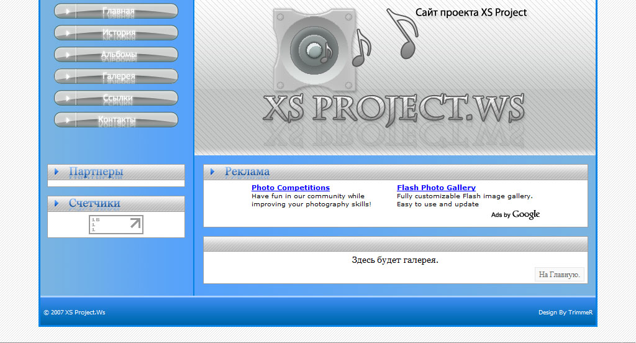The width and height of the screenshot is (636, 343).
Task: Click the Ads by Google label
Action: [515, 214]
